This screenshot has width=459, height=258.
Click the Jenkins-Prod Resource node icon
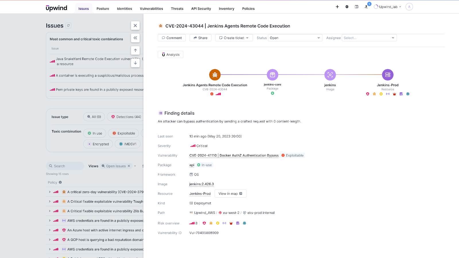[388, 75]
